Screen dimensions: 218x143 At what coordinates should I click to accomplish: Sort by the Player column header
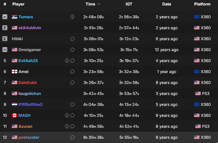point(18,4)
